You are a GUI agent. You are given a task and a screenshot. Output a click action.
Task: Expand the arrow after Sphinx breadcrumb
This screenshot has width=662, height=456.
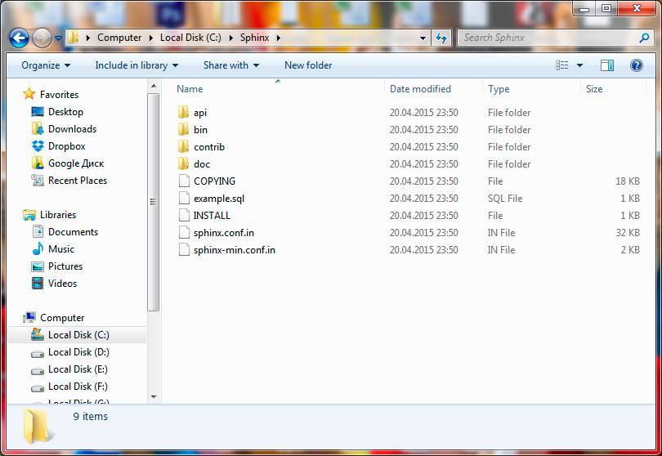278,38
